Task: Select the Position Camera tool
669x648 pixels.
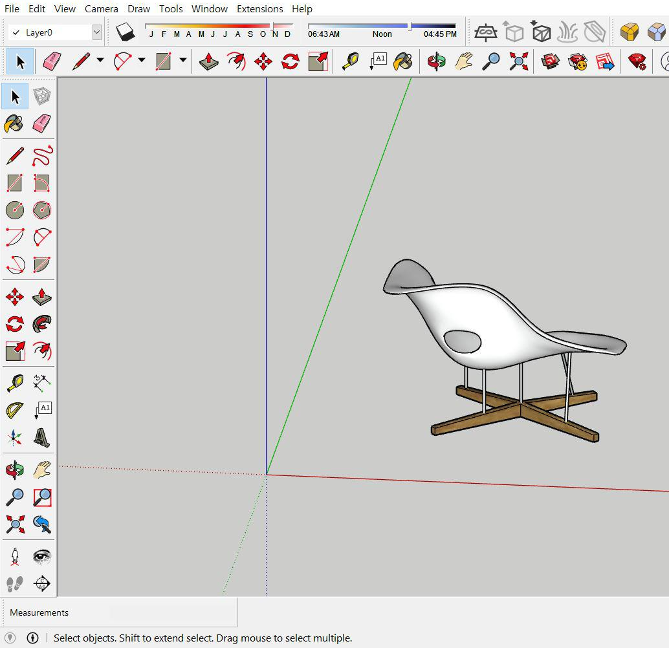Action: 15,556
